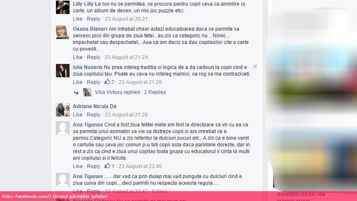Like Adriana Nicula's comment
The height and width of the screenshot is (201, 357).
(x=78, y=115)
